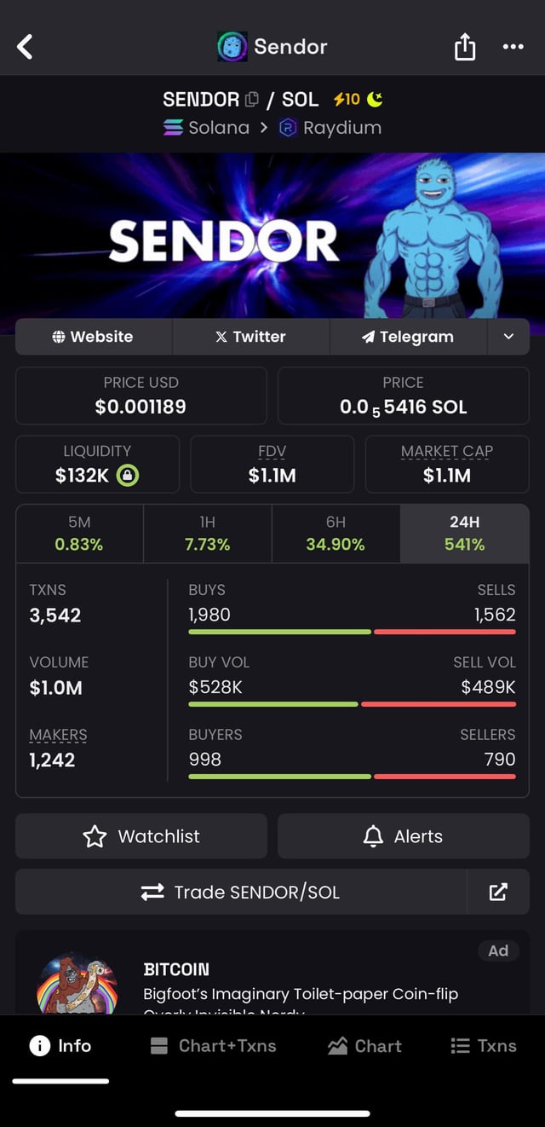The image size is (545, 1127).
Task: Tap Trade SENDOR/SOL button
Action: [x=241, y=892]
